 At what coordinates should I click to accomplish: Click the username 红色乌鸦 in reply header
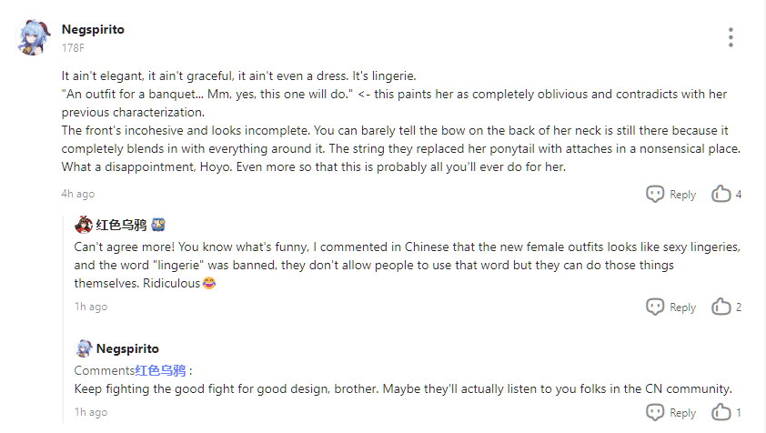120,225
